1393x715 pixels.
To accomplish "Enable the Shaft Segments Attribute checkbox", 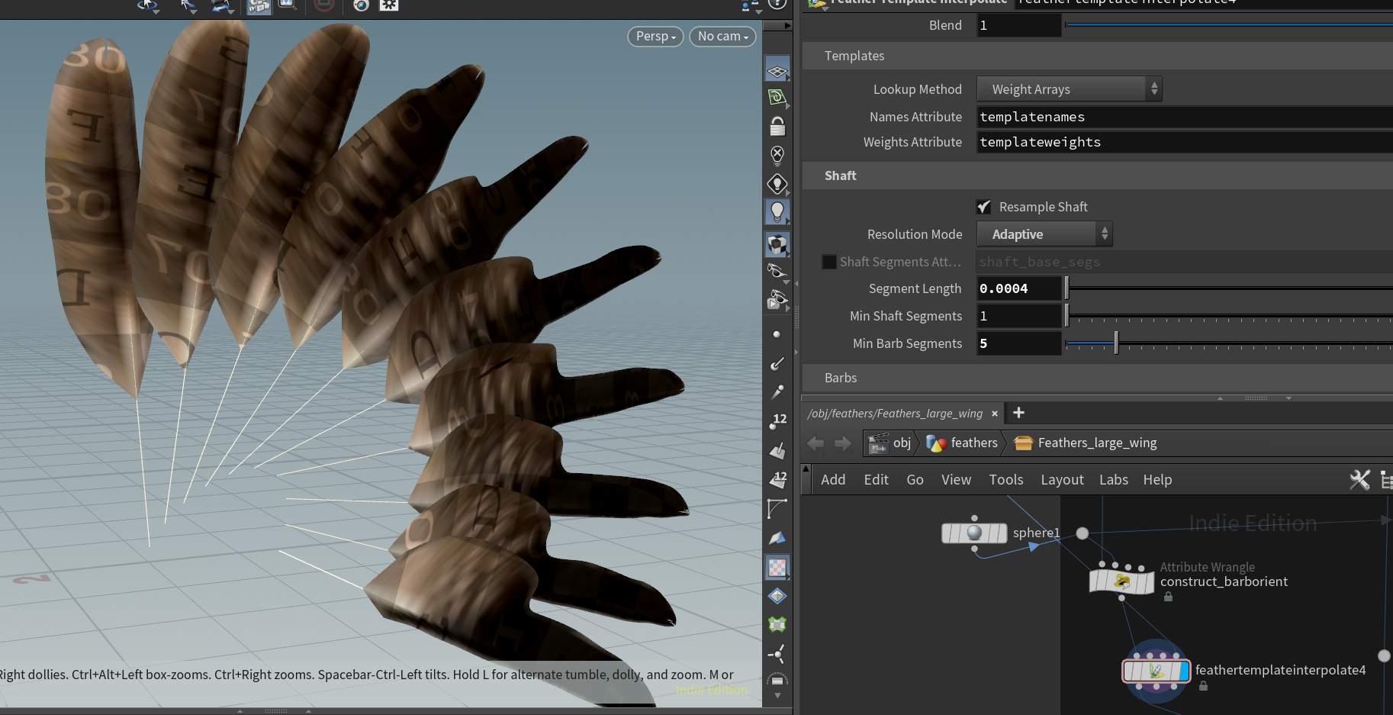I will [829, 262].
